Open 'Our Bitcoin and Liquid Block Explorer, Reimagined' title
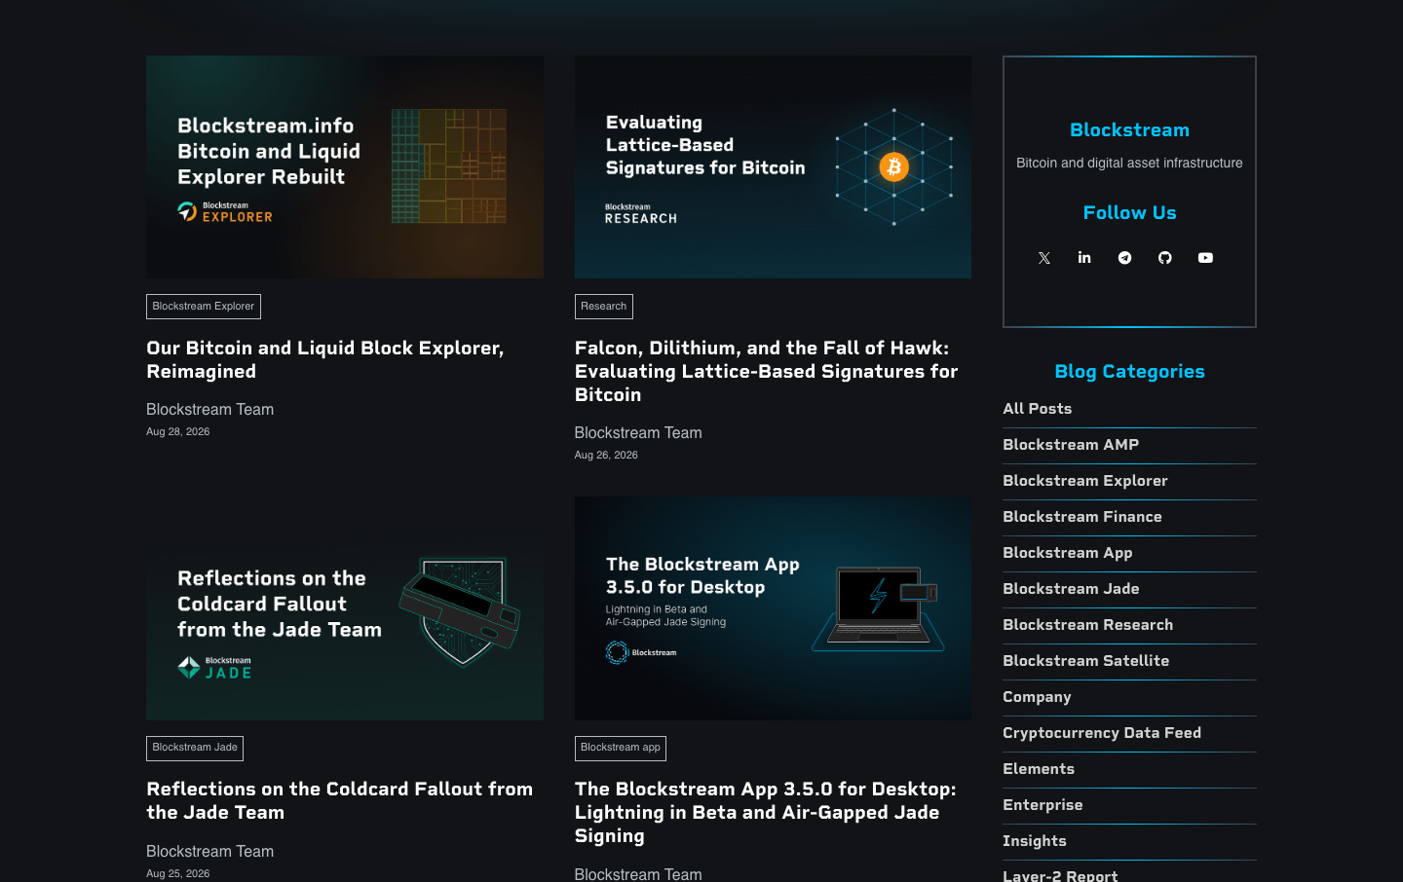Viewport: 1403px width, 882px height. [x=325, y=360]
